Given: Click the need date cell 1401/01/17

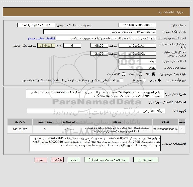Looking at the screenshot, I should [x=20, y=129].
